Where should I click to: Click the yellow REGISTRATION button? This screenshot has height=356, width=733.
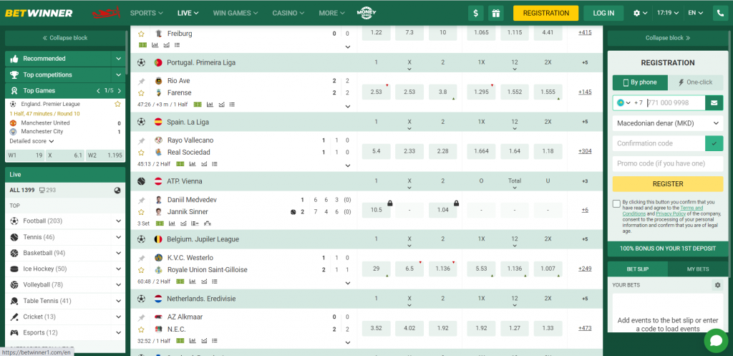click(545, 13)
